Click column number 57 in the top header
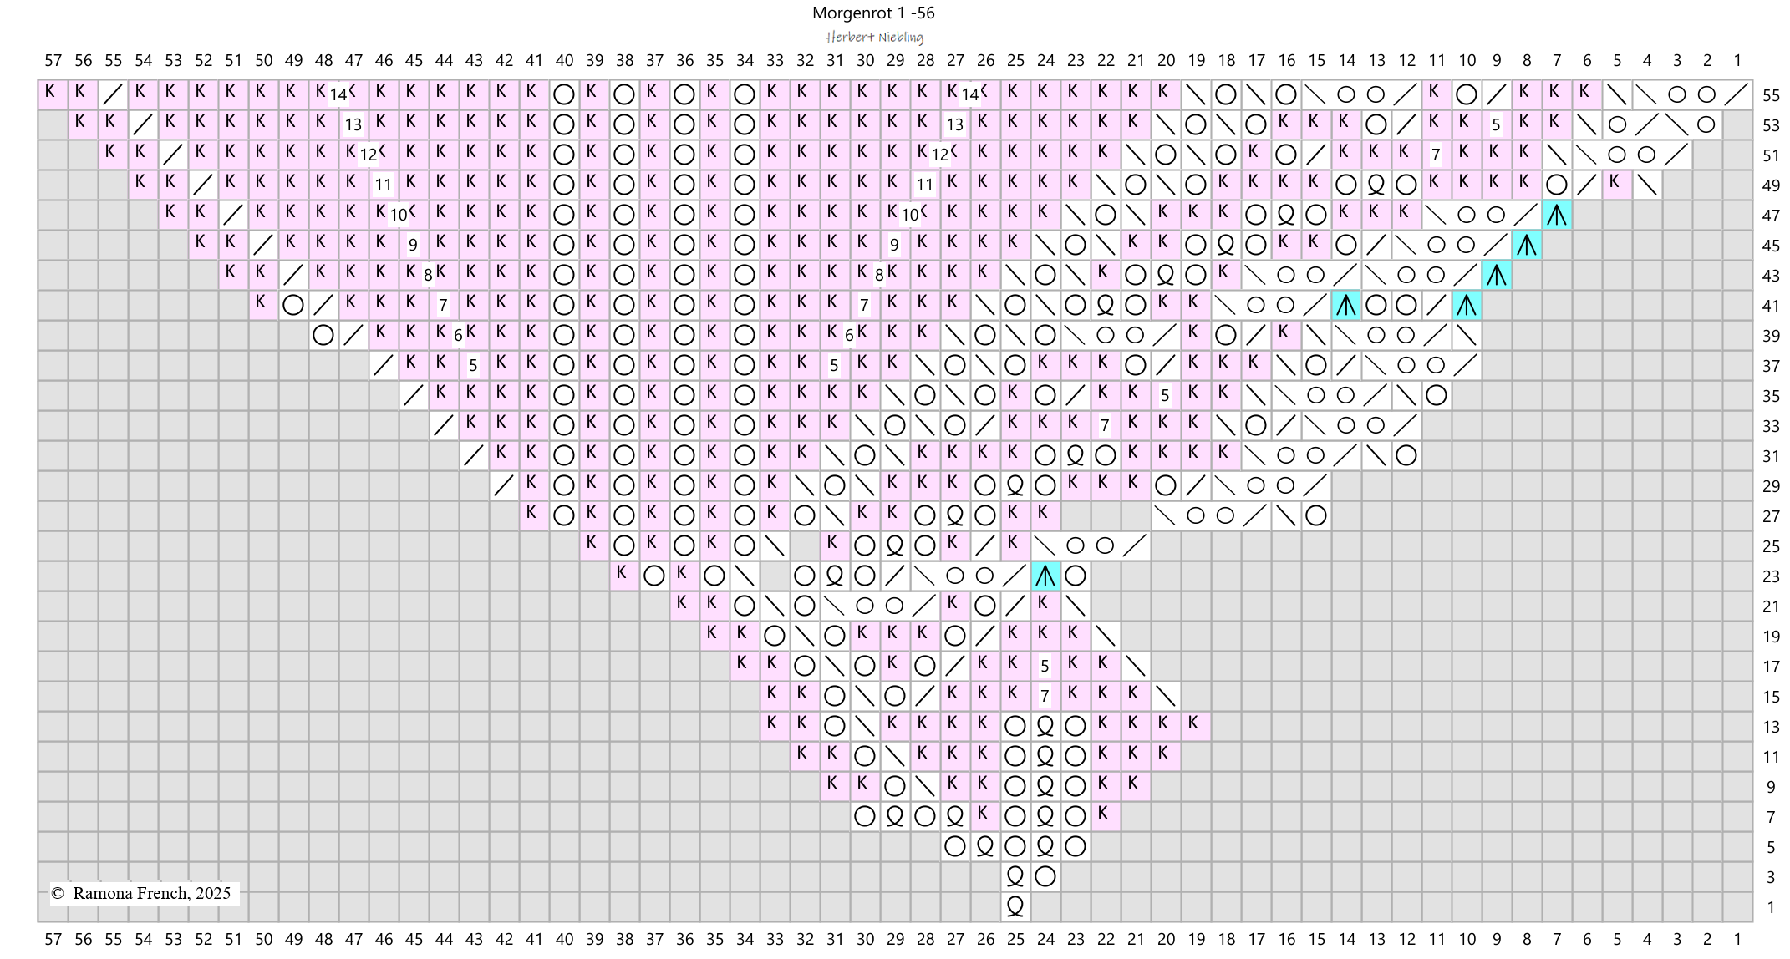 (53, 60)
